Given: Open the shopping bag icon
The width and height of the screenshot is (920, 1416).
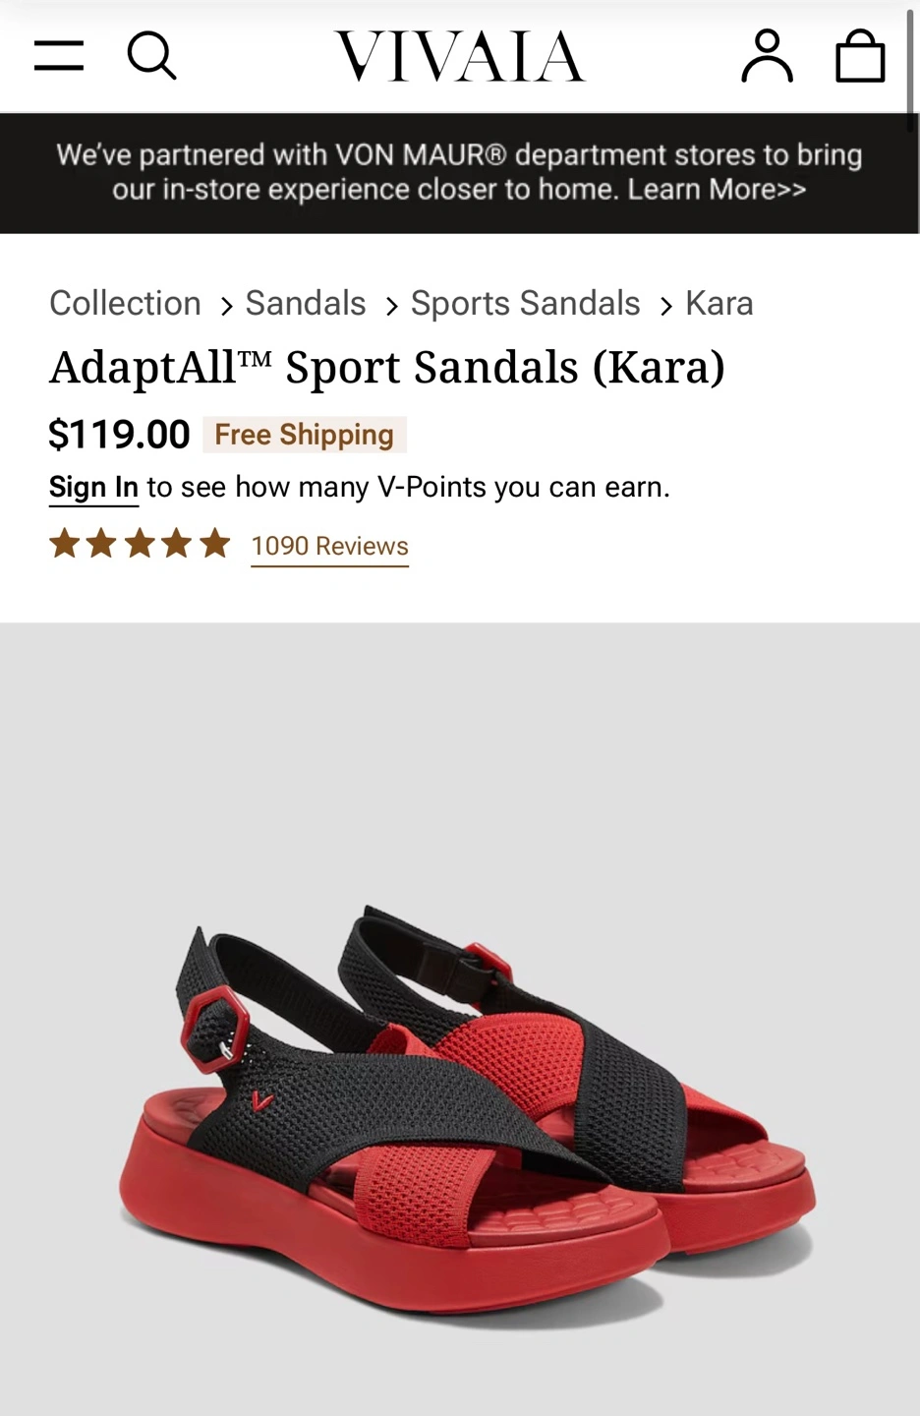Looking at the screenshot, I should (x=860, y=55).
